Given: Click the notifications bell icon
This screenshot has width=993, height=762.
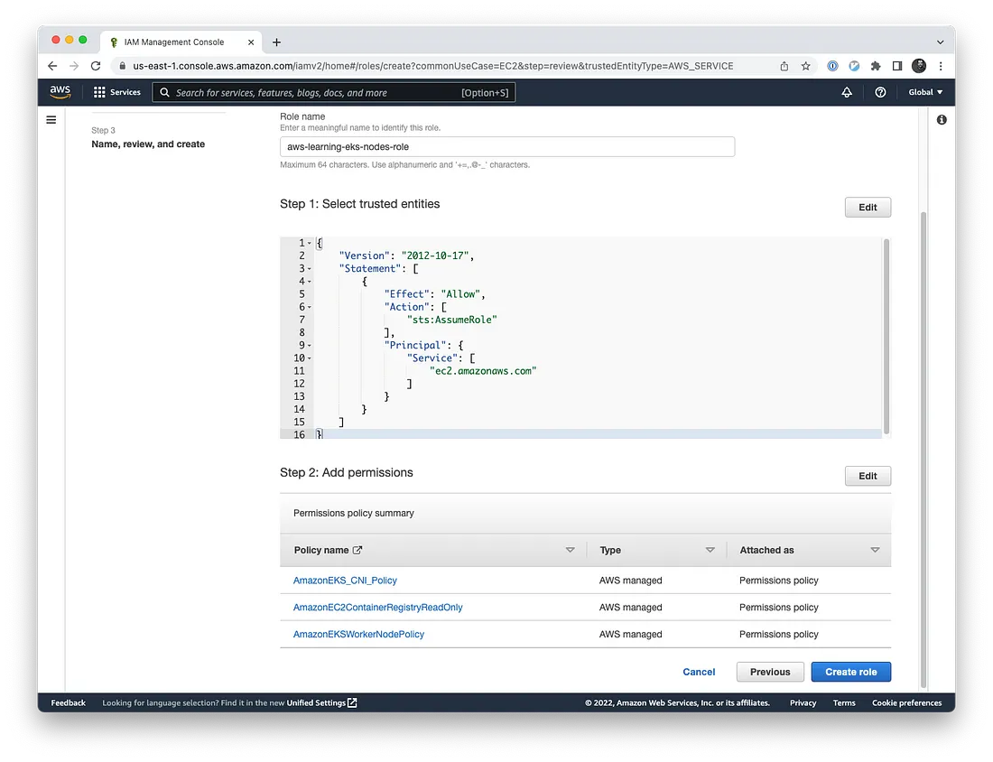Looking at the screenshot, I should pyautogui.click(x=847, y=92).
